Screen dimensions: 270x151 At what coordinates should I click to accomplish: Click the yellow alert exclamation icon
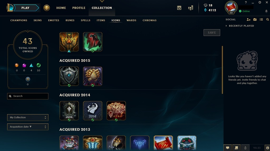click(46, 8)
